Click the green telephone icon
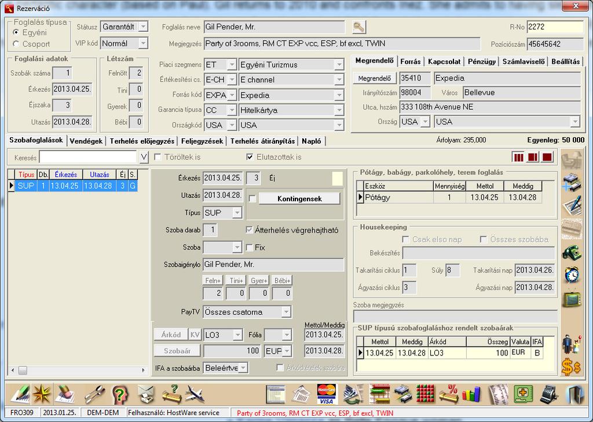 pyautogui.click(x=572, y=252)
